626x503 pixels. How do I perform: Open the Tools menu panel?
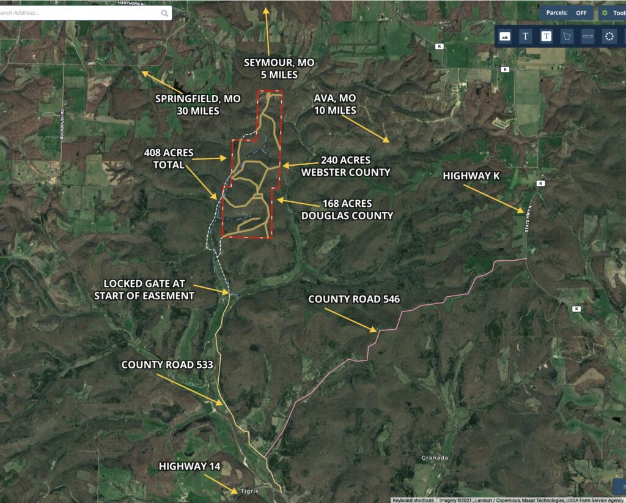pos(613,13)
